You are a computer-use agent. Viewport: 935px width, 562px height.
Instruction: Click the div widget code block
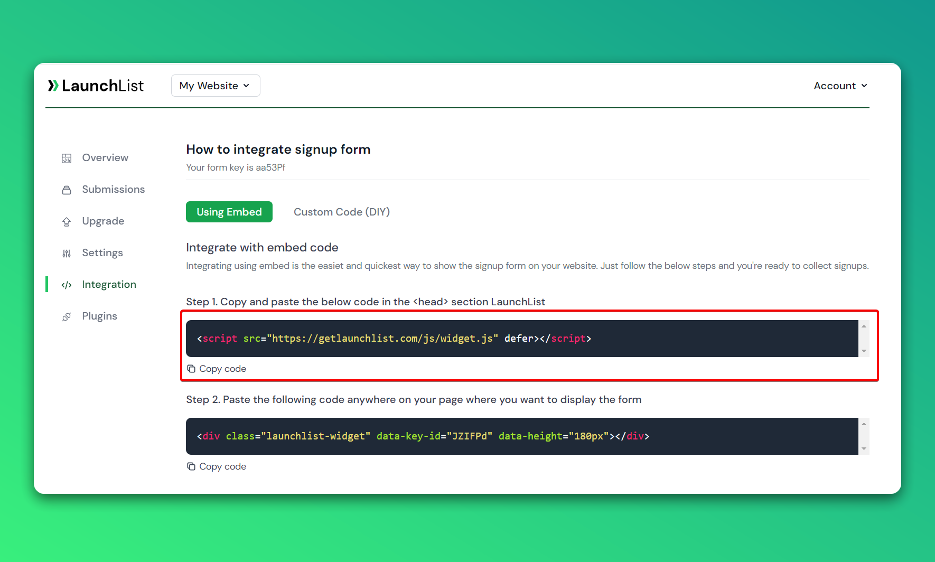522,436
